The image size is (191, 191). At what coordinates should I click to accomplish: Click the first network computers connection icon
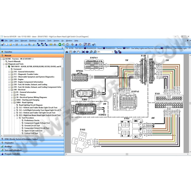(38, 44)
